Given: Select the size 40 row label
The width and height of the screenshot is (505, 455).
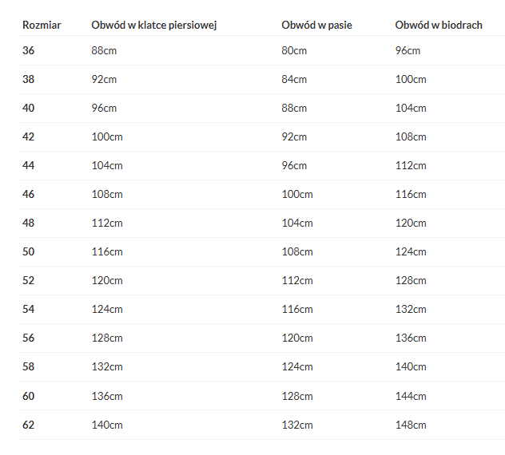Looking at the screenshot, I should click(x=28, y=108).
